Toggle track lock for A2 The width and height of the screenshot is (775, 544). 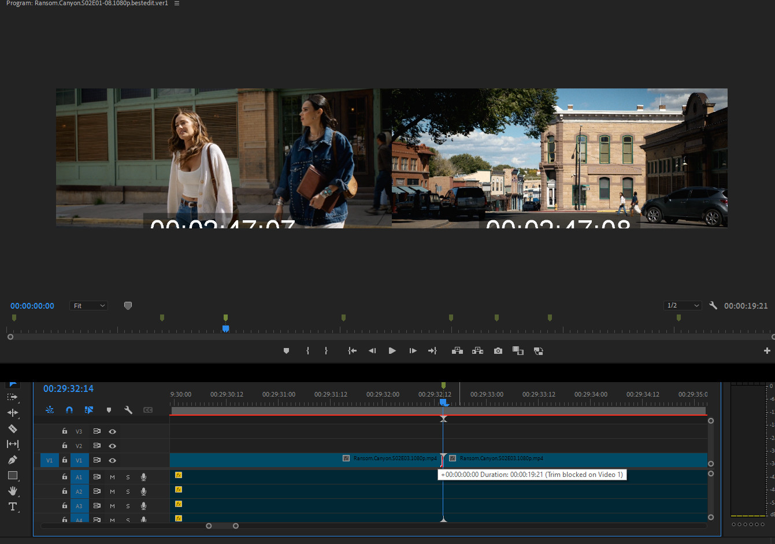(65, 491)
